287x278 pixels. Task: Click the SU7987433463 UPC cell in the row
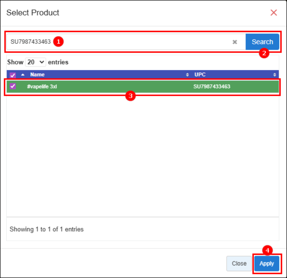click(212, 86)
